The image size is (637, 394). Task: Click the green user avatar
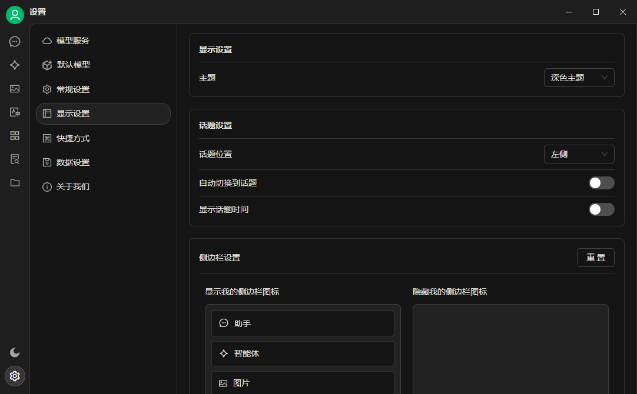click(x=15, y=15)
